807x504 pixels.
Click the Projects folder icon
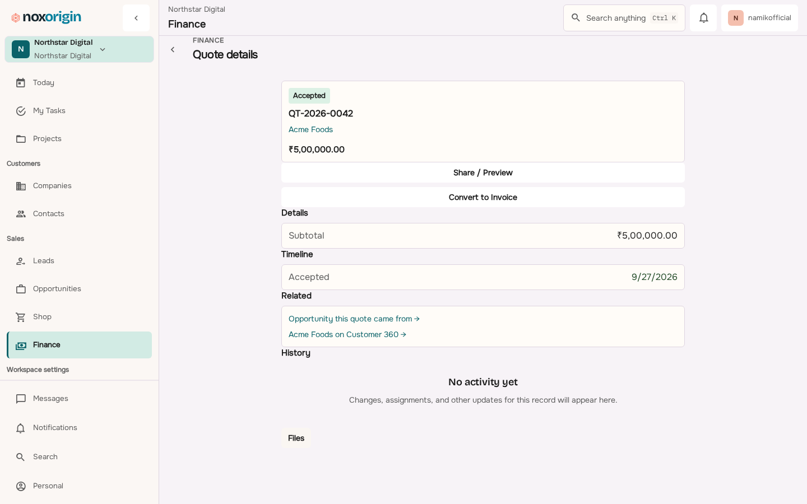click(21, 139)
